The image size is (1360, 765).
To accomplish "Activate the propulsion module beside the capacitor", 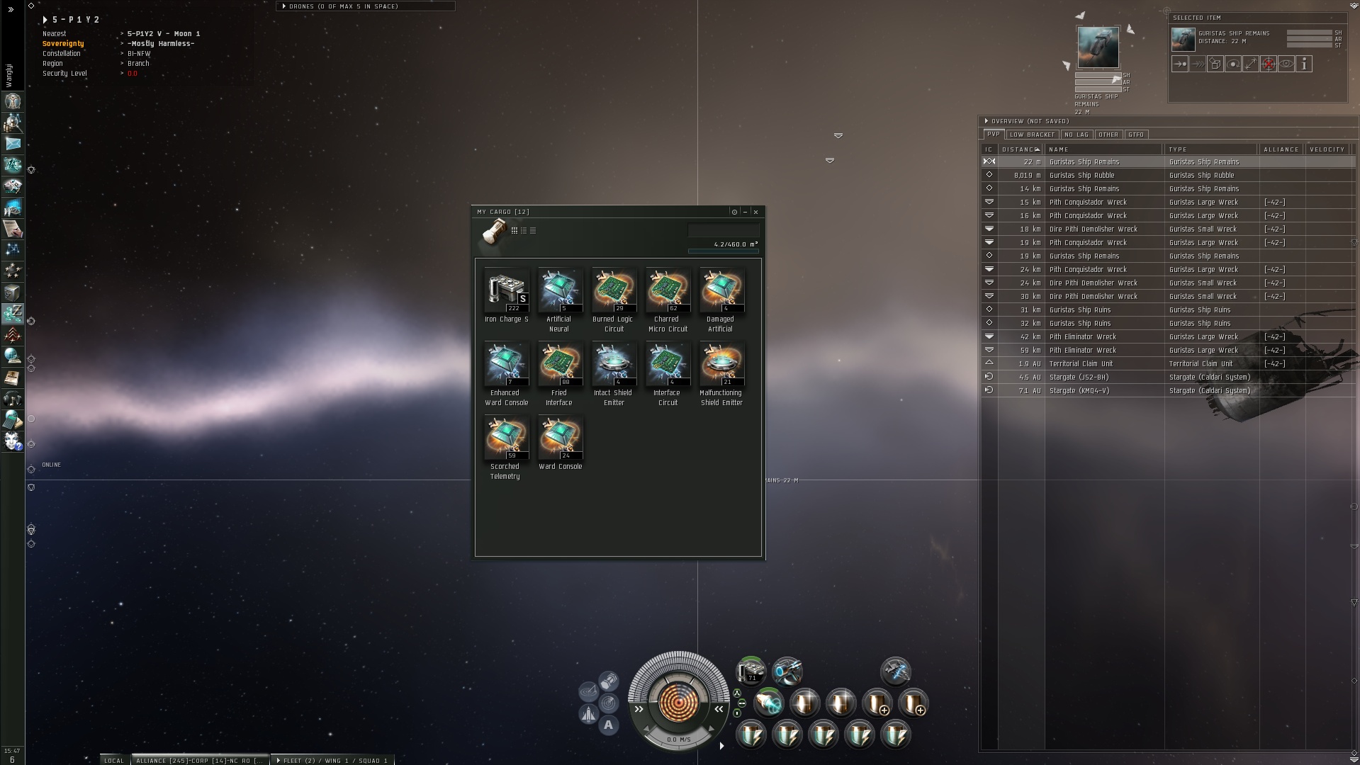I will point(768,703).
